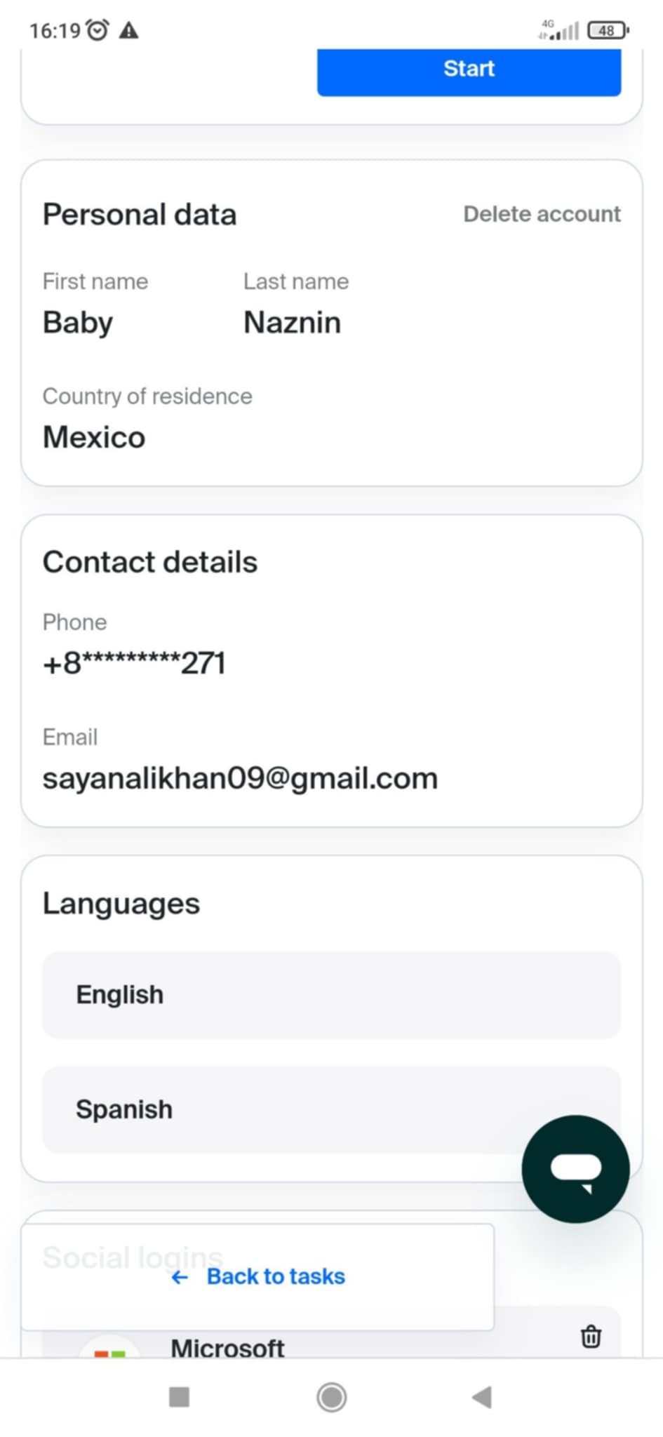
Task: Tap the Android back navigation icon
Action: (x=482, y=1397)
